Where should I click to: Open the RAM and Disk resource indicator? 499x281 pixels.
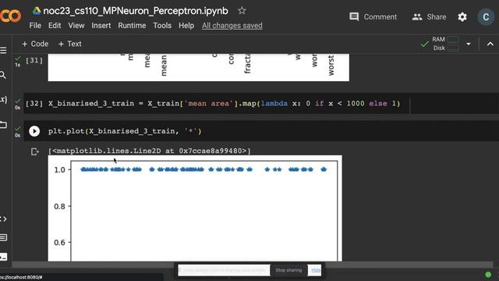[445, 44]
